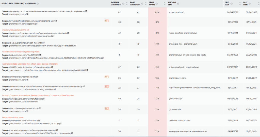Open external icon after rankmaker.pw source URL
The height and width of the screenshot is (137, 260).
pos(37,77)
